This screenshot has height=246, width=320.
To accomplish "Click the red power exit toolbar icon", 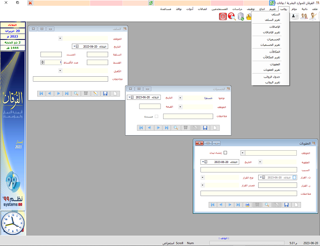I will click(223, 16).
